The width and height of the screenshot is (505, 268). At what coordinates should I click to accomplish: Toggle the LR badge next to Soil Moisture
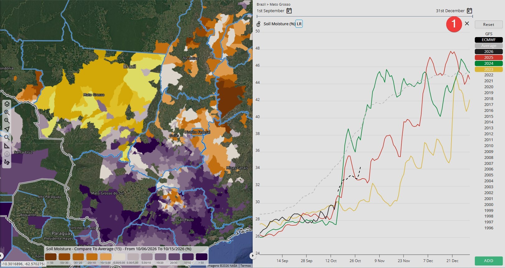click(299, 24)
